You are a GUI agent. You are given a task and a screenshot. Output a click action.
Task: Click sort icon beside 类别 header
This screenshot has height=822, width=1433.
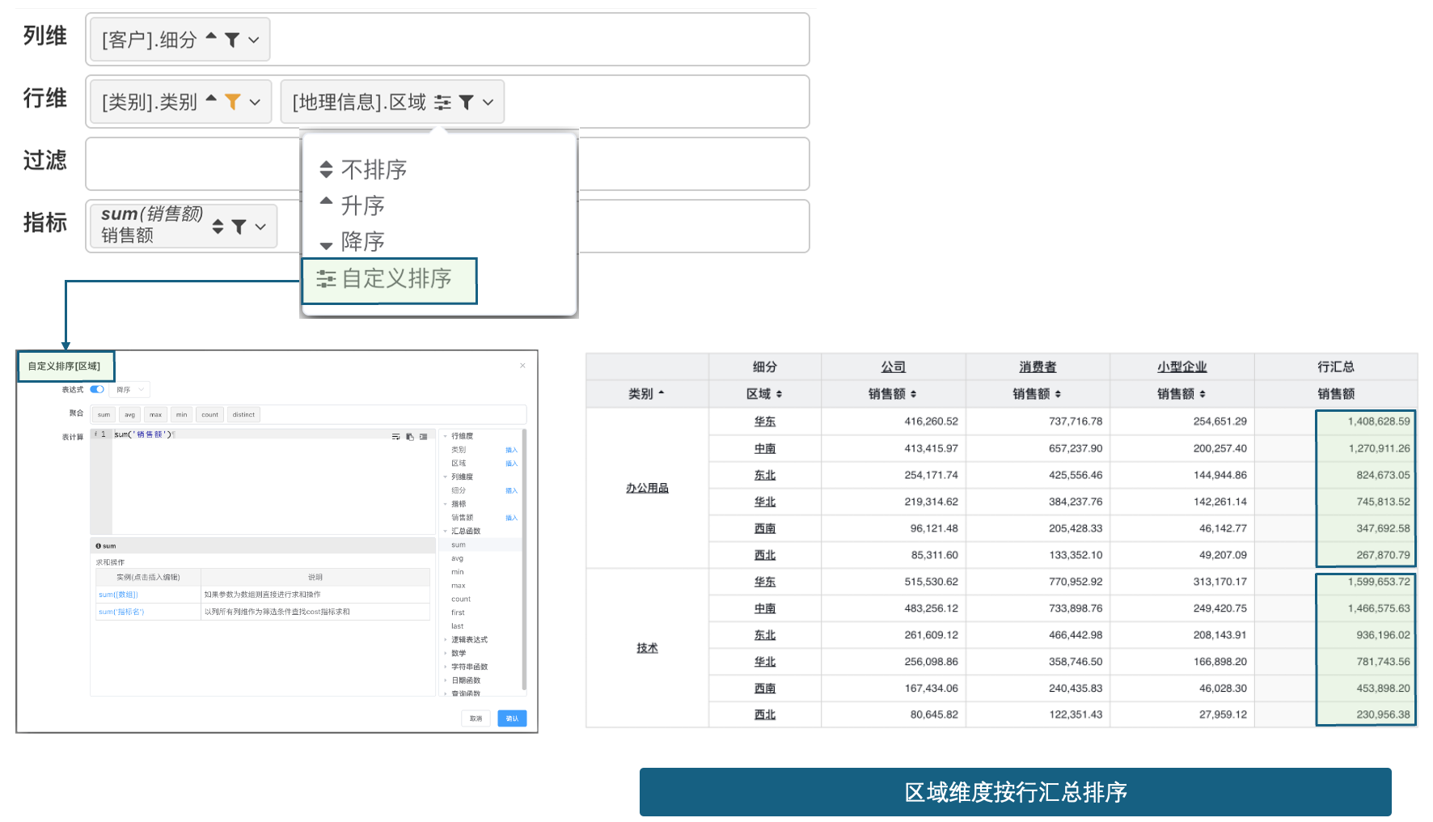661,393
